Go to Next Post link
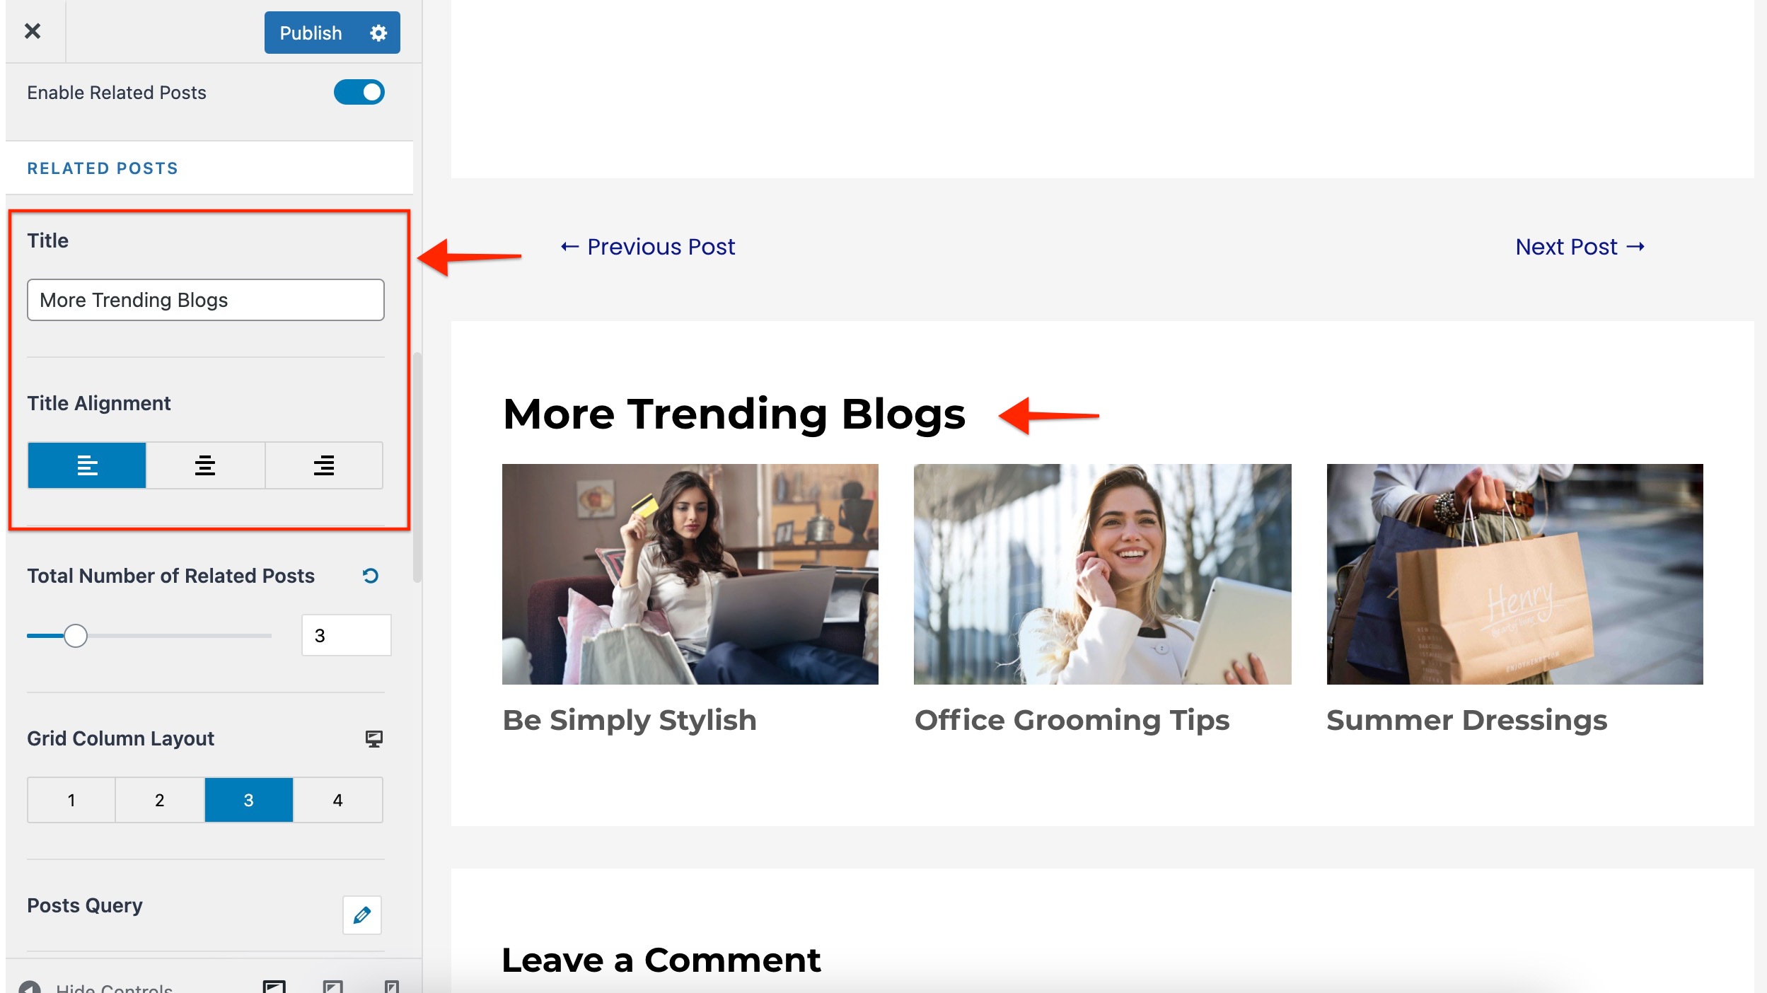 coord(1580,246)
